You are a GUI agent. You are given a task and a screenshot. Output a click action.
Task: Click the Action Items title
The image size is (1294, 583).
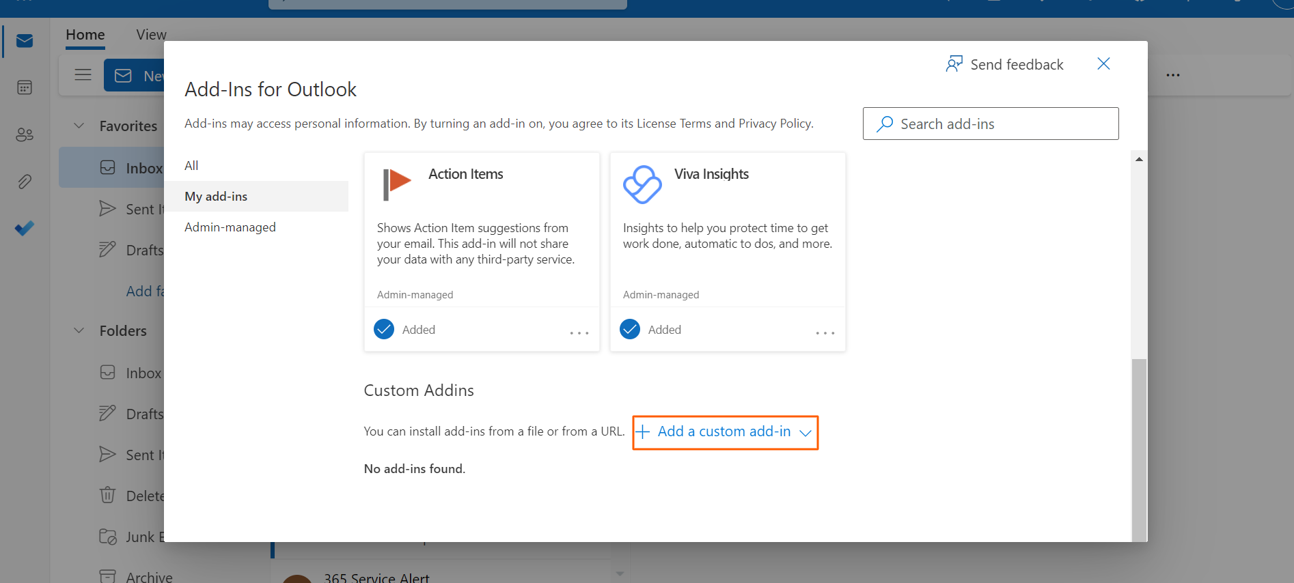[x=466, y=174]
